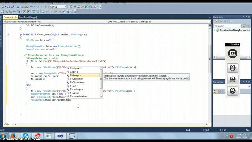Screen dimensions: 252x142
Task: Click the Comment out selected lines icon
Action: 33,11
